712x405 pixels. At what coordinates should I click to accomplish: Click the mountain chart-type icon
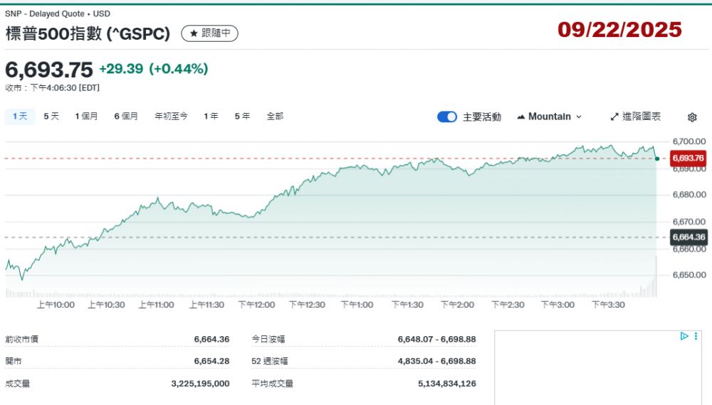point(521,117)
